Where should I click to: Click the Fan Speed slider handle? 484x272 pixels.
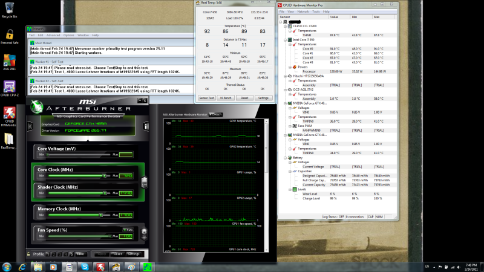coord(110,236)
